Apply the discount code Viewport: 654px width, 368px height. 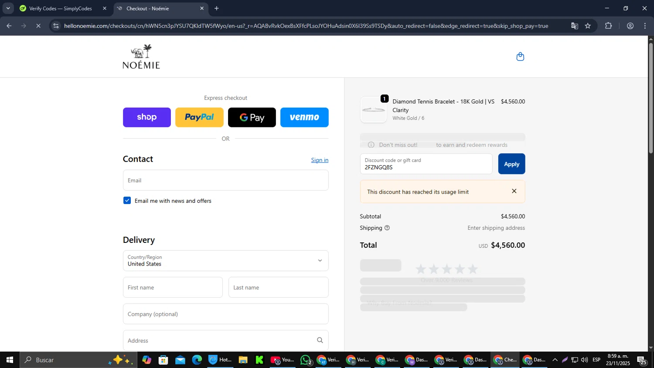coord(511,164)
